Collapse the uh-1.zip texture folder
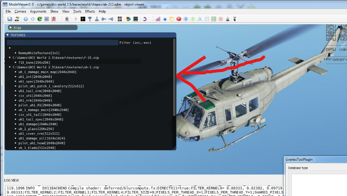 [10, 67]
